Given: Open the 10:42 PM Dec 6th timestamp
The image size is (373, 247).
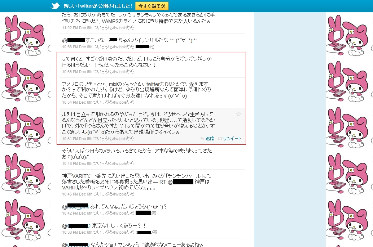Looking at the screenshot, I should [77, 213].
